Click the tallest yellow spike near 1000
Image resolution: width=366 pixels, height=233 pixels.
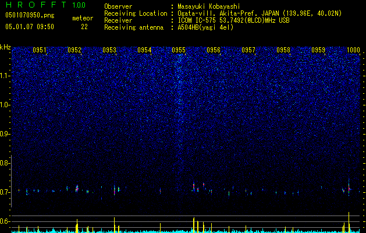tap(349, 221)
